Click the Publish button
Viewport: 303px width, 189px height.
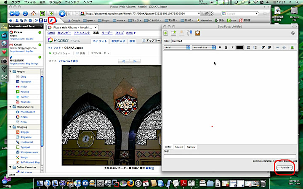(284, 167)
